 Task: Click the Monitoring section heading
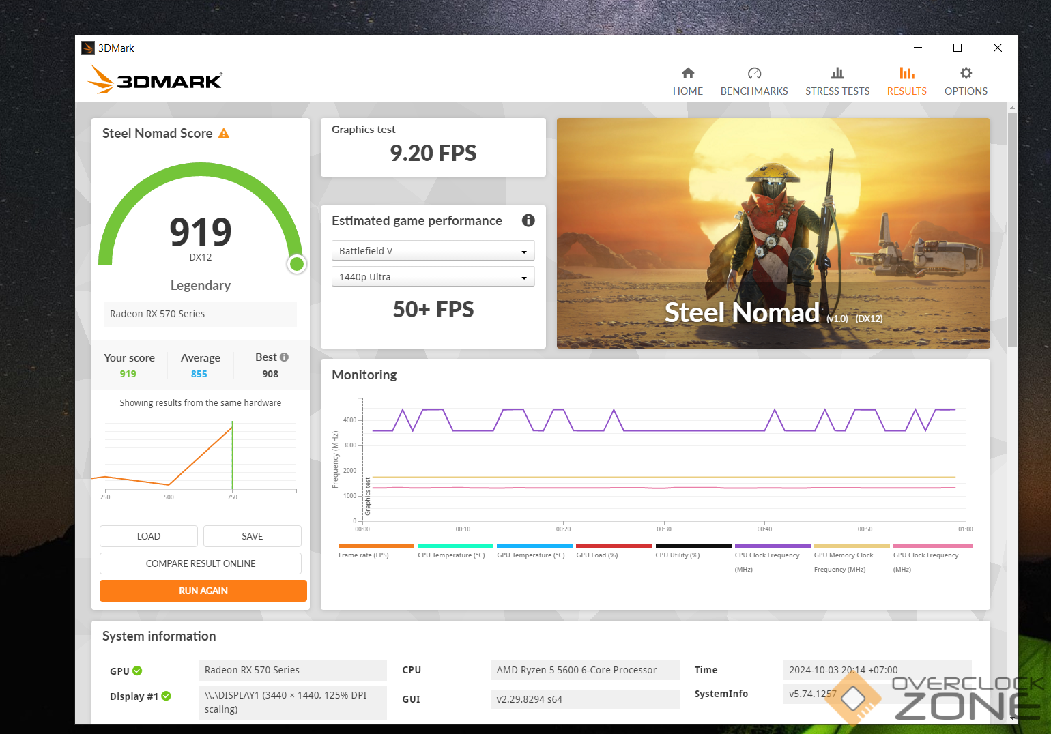pyautogui.click(x=364, y=375)
